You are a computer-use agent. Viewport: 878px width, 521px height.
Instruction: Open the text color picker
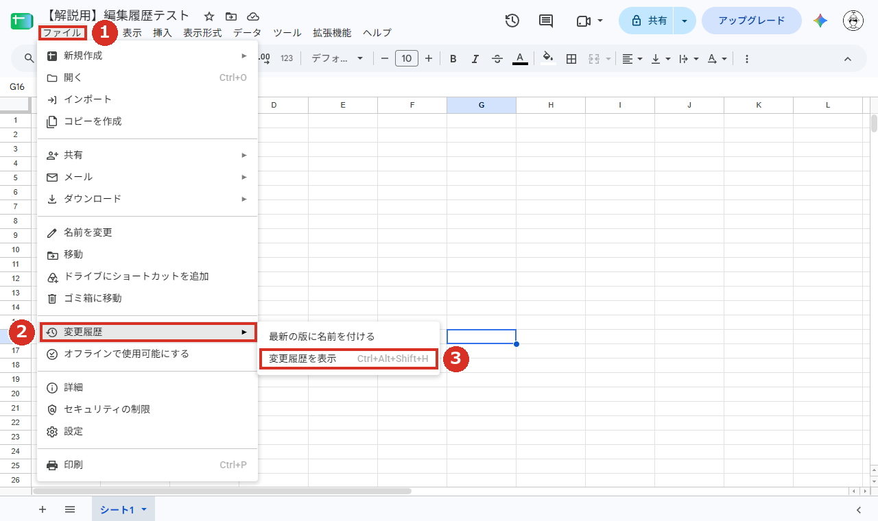pyautogui.click(x=520, y=59)
